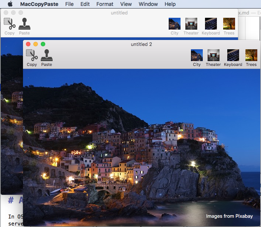The width and height of the screenshot is (261, 227).
Task: Open the Edit menu
Action: 85,4
